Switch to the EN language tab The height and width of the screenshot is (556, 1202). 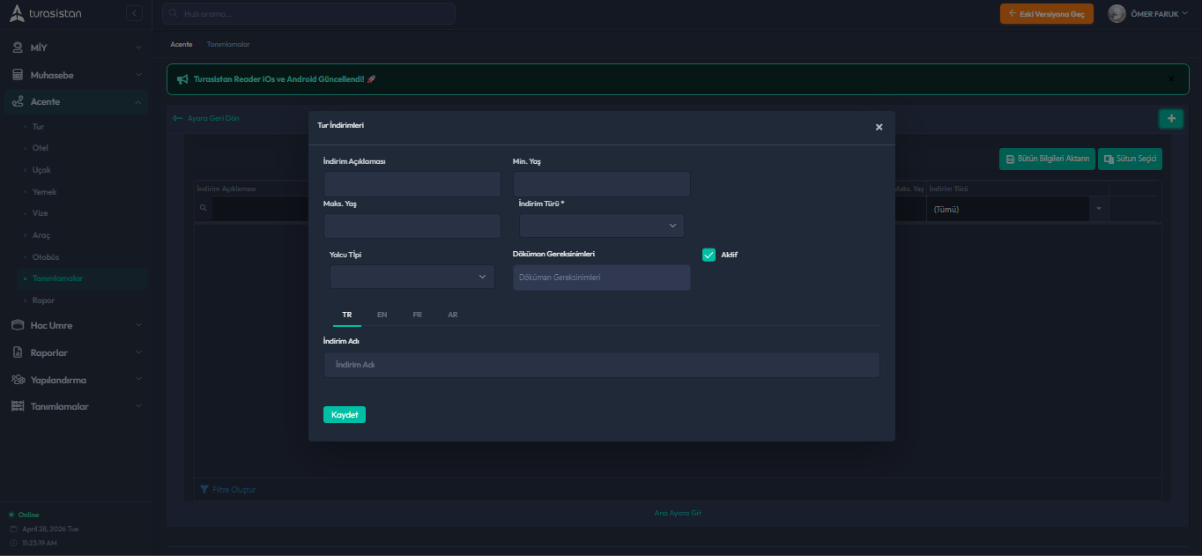point(382,315)
